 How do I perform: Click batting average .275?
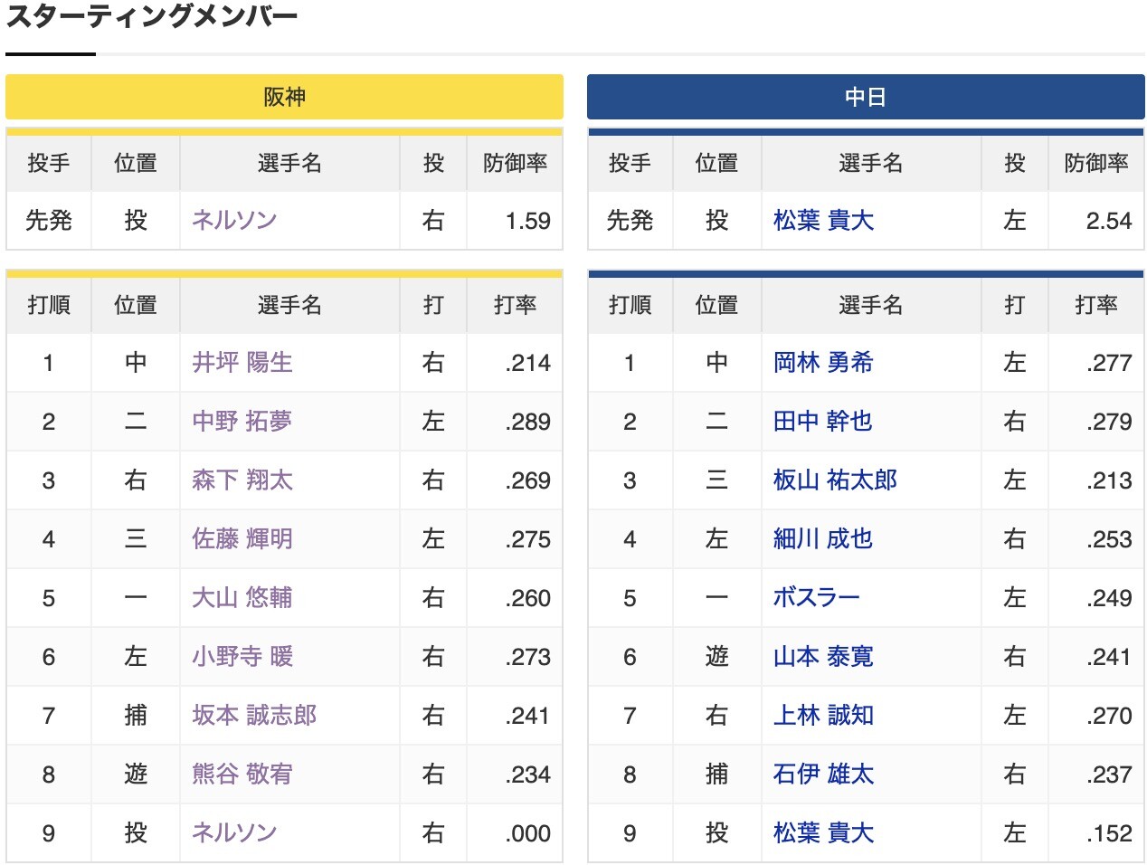tap(528, 538)
